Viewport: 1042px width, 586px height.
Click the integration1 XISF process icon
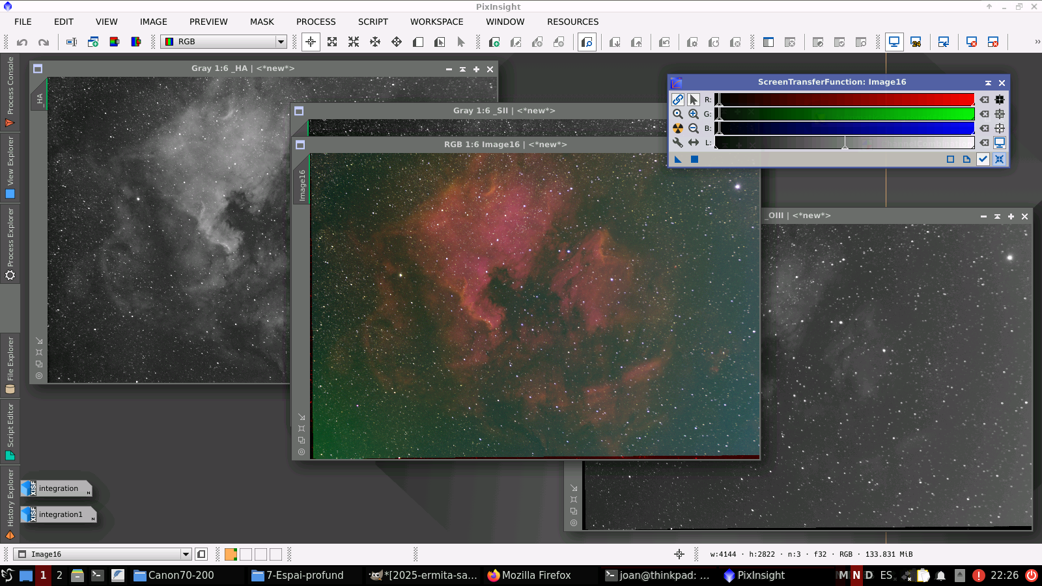59,514
